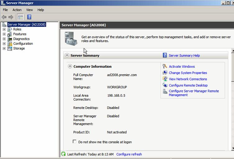Expand the Roles tree node

click(4, 30)
